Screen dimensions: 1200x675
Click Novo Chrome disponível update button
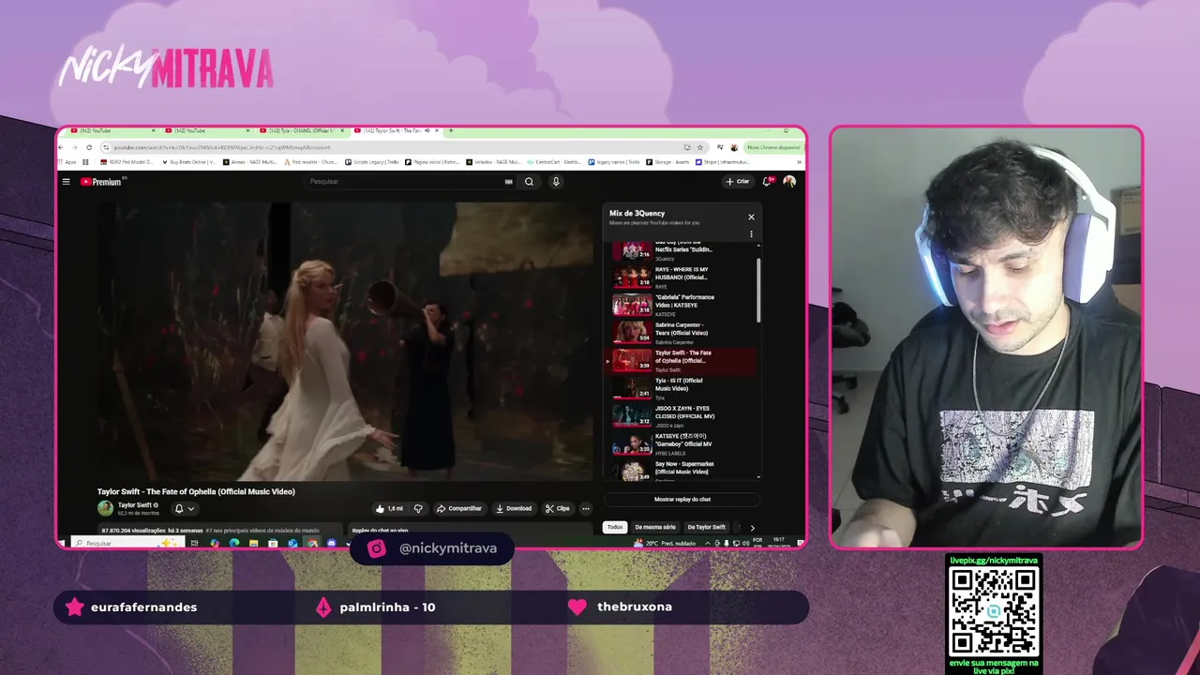(774, 147)
